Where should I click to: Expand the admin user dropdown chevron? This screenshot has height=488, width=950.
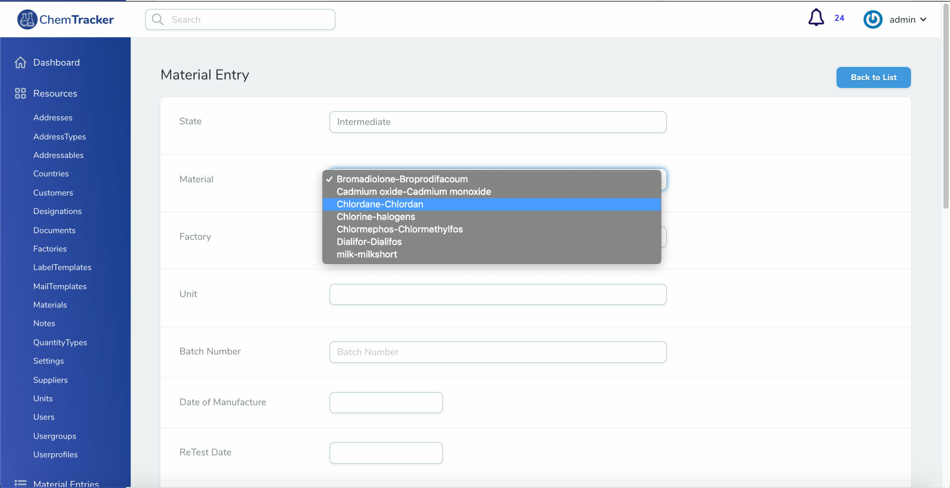coord(923,19)
